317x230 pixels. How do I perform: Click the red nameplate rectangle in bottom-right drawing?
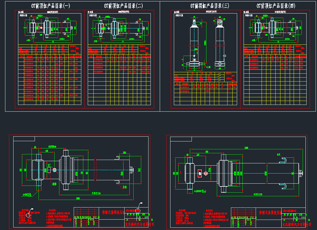(200, 173)
